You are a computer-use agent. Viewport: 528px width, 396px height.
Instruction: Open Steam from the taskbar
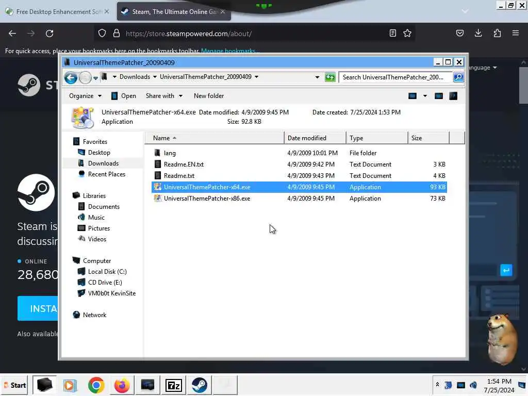pos(200,385)
